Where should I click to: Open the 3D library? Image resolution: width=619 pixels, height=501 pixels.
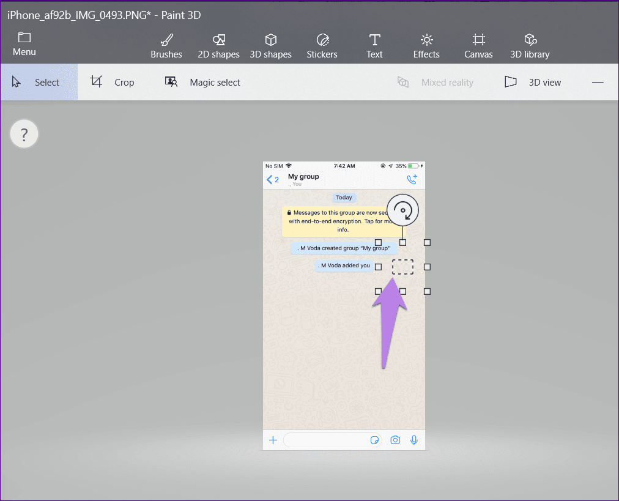(530, 46)
